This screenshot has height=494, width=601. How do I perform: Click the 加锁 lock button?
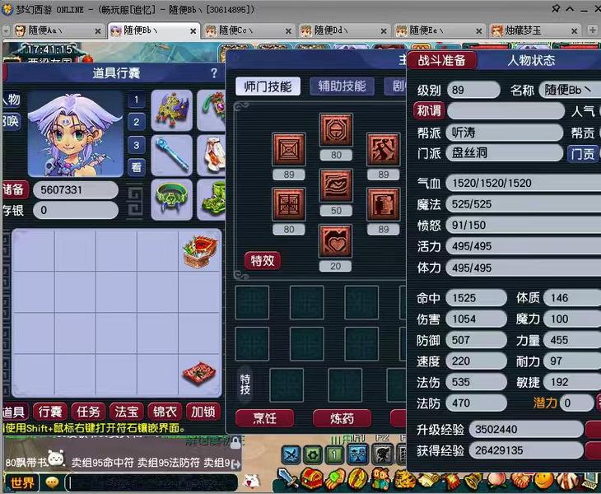tap(203, 412)
